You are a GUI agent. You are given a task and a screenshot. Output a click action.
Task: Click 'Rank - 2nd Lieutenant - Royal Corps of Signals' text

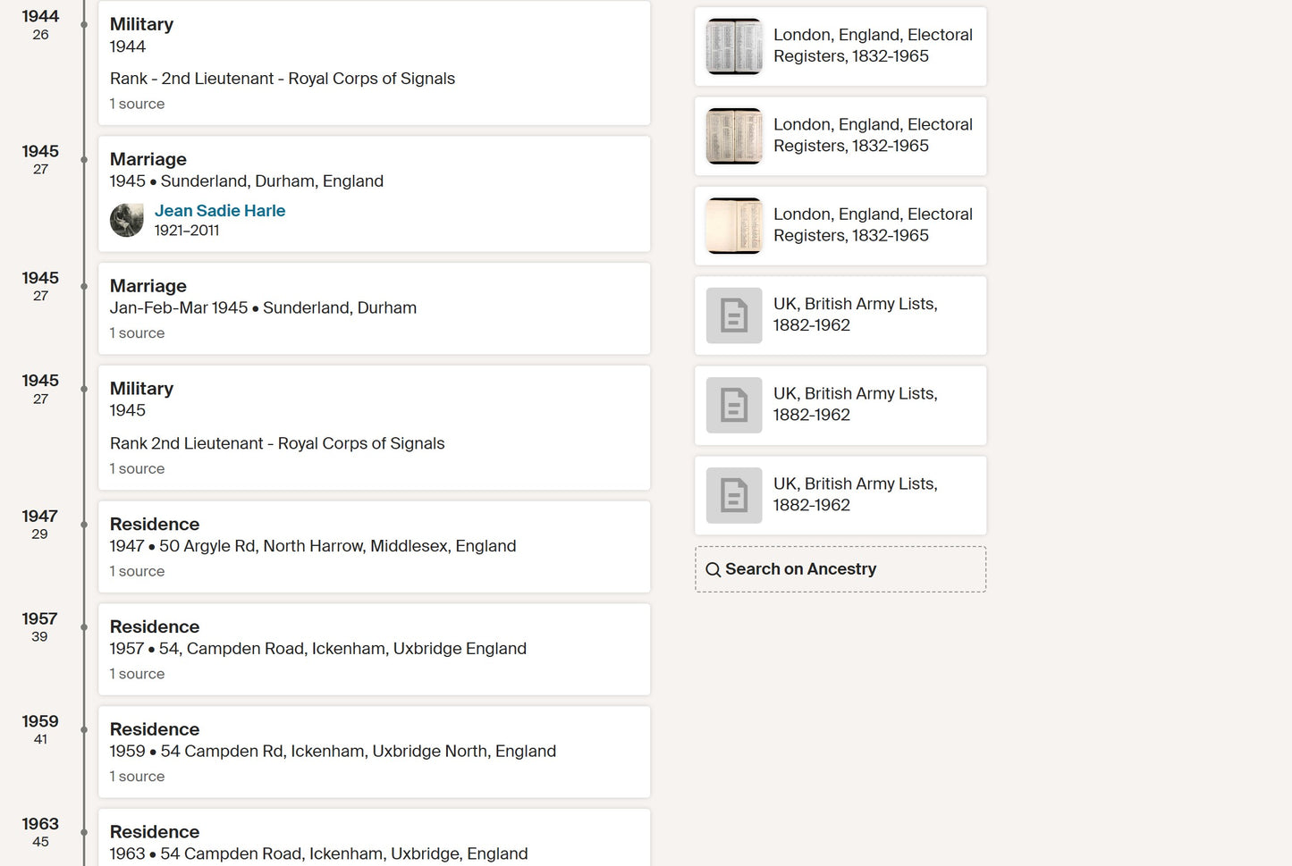click(x=283, y=79)
